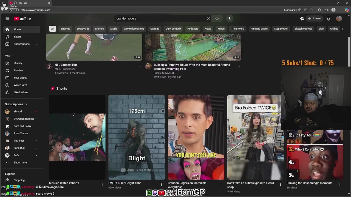
Task: Go to Home in the sidebar
Action: click(x=22, y=29)
